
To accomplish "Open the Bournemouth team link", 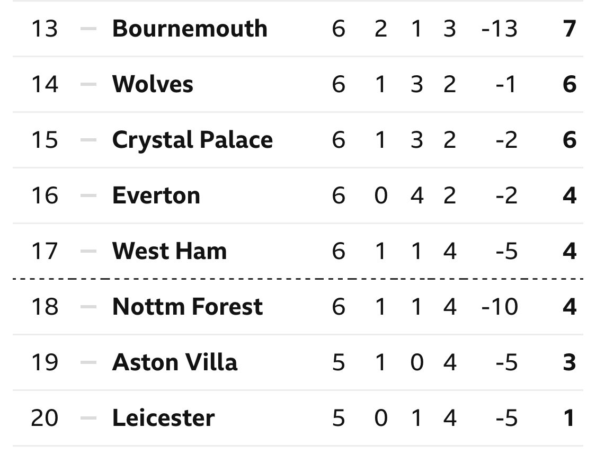I will 190,29.
